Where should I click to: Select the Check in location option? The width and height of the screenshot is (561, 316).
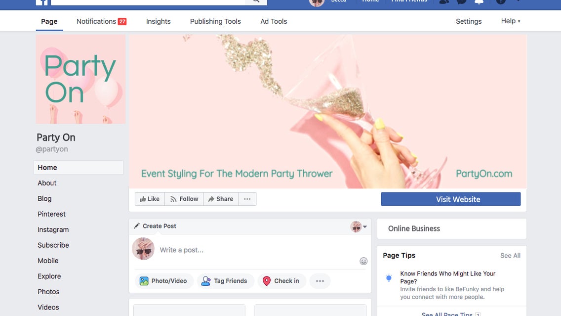pyautogui.click(x=281, y=281)
